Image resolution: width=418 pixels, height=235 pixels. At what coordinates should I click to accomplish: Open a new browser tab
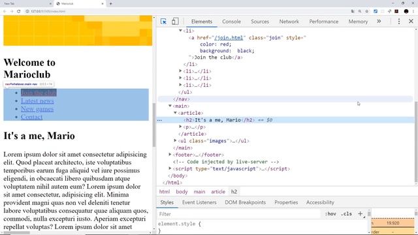tap(110, 4)
